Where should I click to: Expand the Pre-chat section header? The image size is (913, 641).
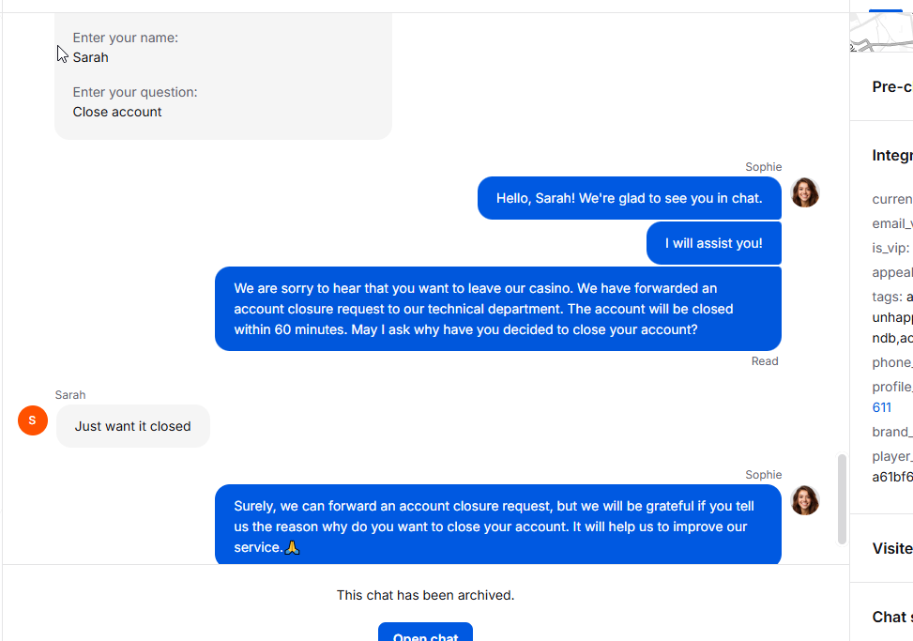point(891,86)
